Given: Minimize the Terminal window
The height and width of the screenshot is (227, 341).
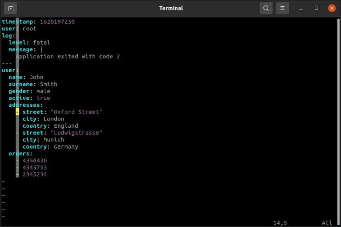Looking at the screenshot, I should tap(301, 9).
